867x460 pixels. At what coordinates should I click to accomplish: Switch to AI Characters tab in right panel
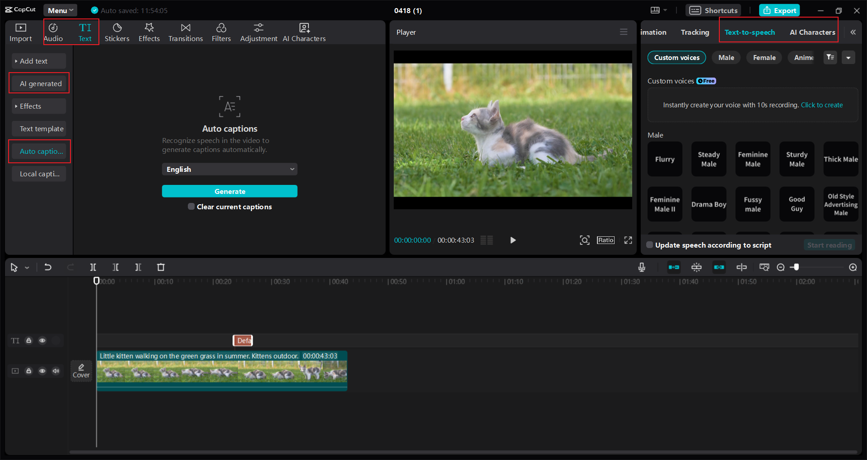coord(812,32)
